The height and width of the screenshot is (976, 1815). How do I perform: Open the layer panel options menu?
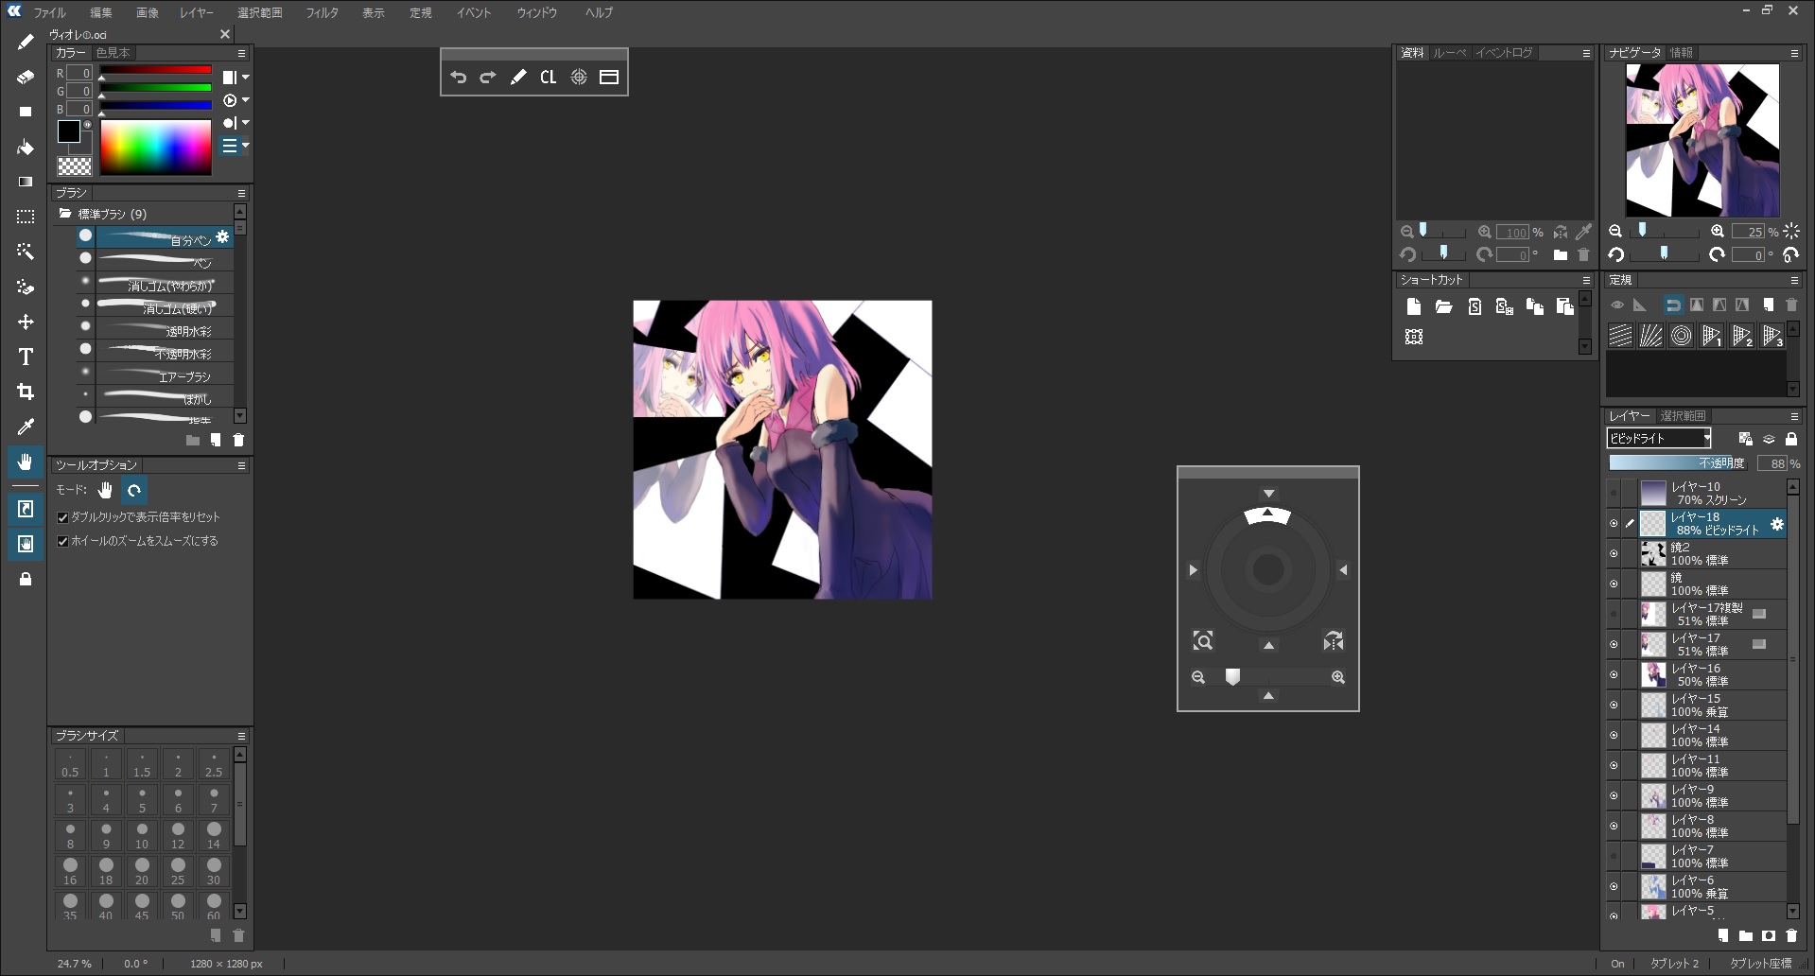(x=1794, y=416)
